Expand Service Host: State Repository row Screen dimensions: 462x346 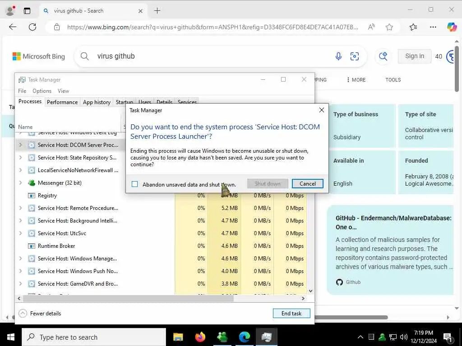click(x=20, y=157)
